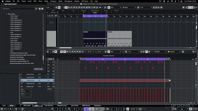Click the Play button in the transport bar
This screenshot has height=111, width=198.
pyautogui.click(x=97, y=109)
